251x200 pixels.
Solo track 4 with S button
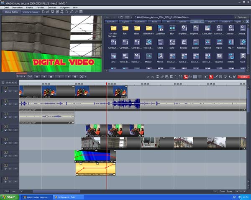10,130
